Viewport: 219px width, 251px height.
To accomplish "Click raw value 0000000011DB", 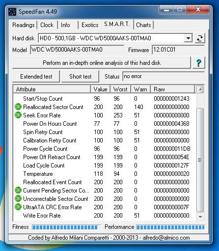I will tap(172, 149).
